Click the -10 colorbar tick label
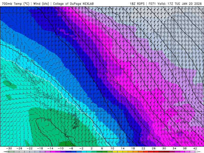Viewport: 204px width, 153px height. [61, 148]
